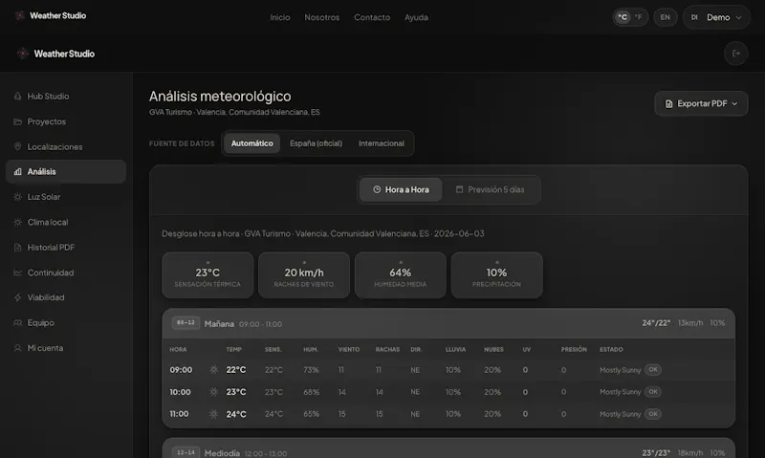Click the DI avatar badge
765x458 pixels.
[694, 17]
